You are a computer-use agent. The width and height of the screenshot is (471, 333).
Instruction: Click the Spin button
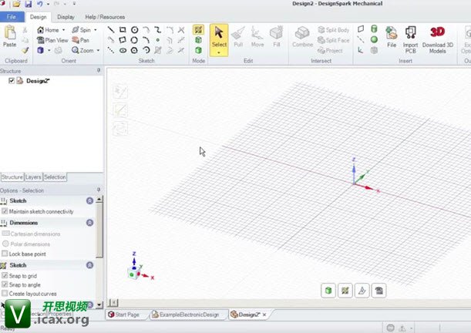tap(82, 30)
